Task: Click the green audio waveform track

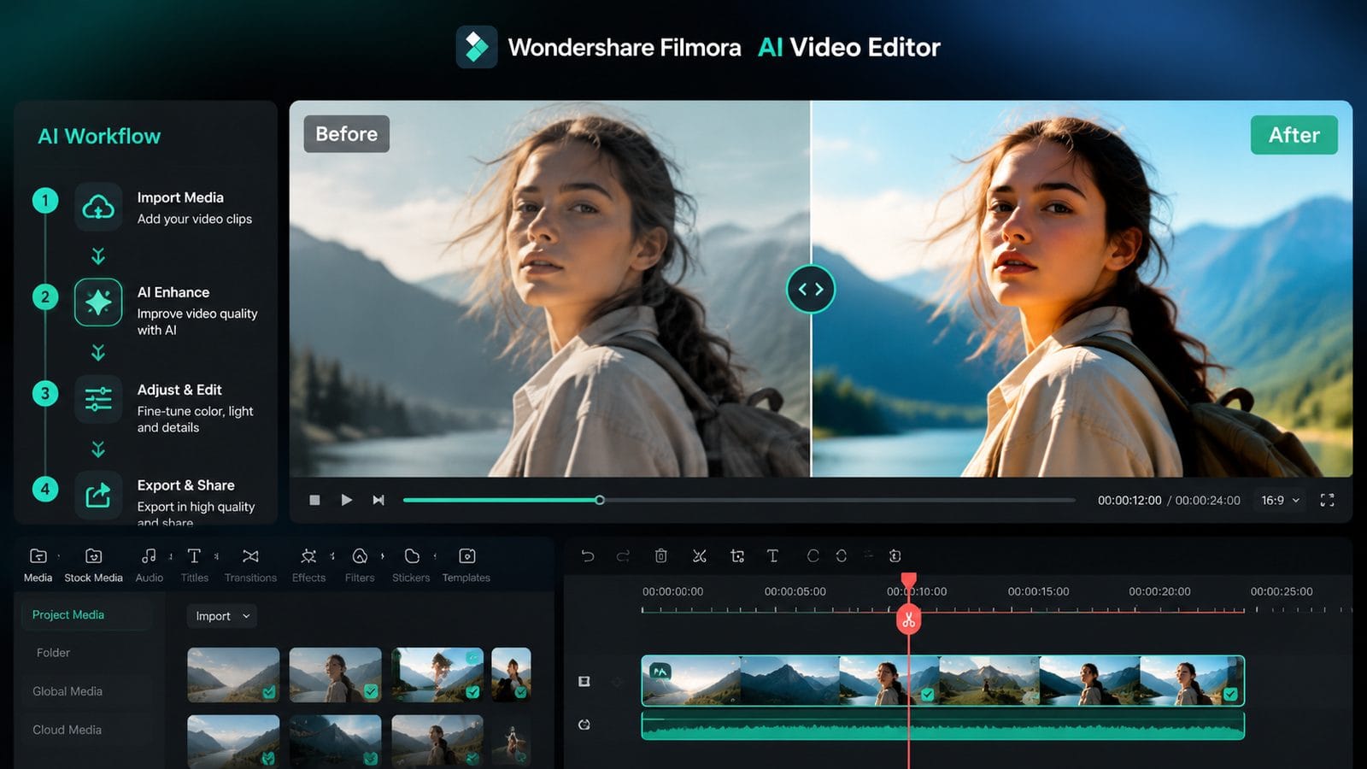Action: click(942, 725)
